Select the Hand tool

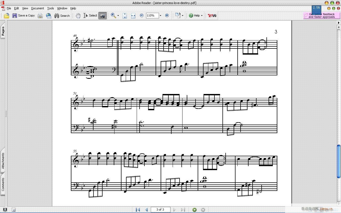click(x=78, y=16)
